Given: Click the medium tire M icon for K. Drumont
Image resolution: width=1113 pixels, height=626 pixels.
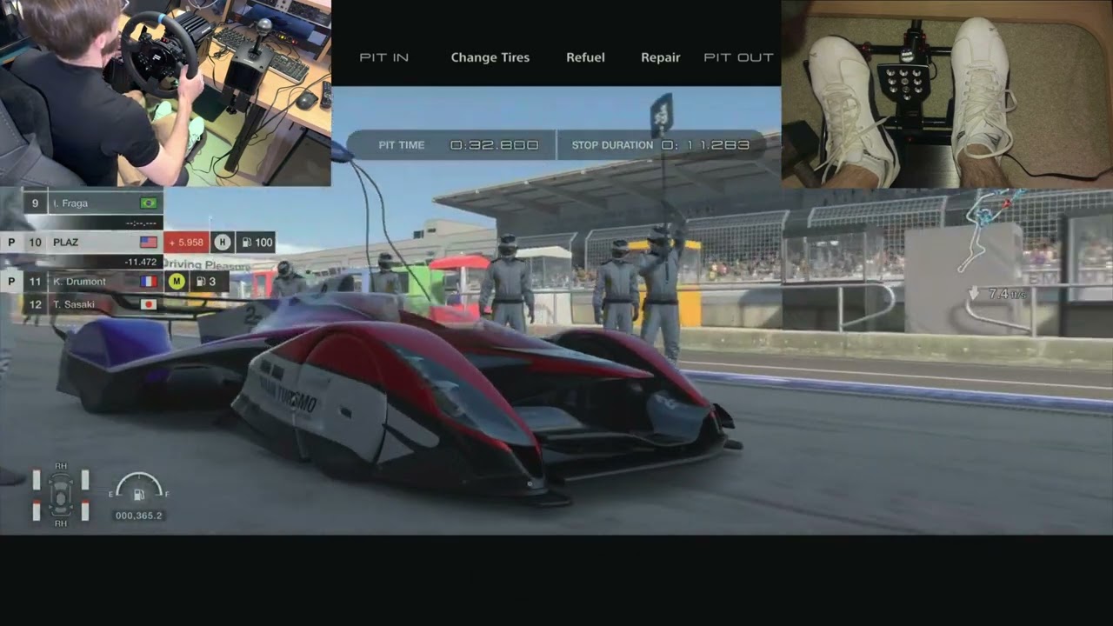Looking at the screenshot, I should 177,282.
